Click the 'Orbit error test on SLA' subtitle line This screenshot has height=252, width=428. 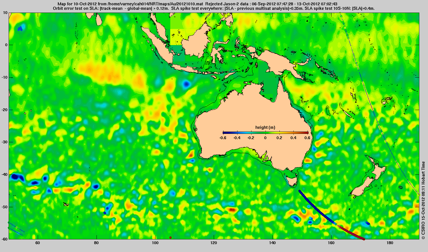click(214, 8)
